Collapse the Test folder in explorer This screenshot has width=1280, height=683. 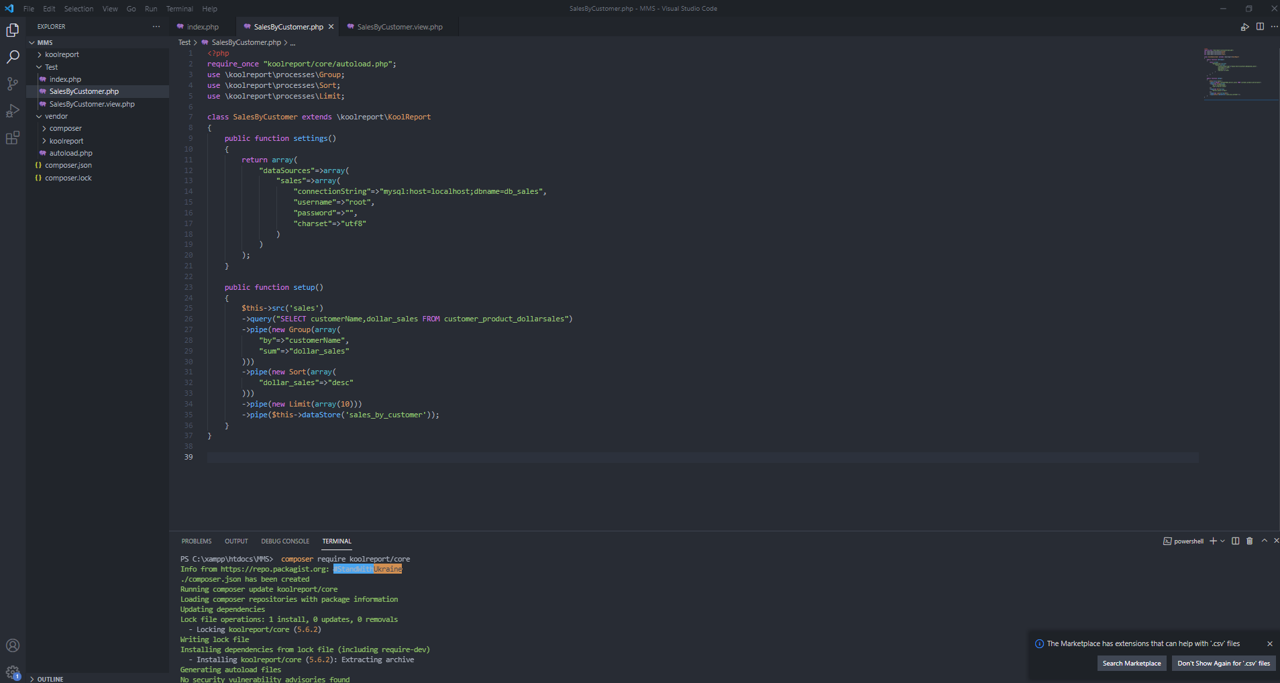click(51, 67)
